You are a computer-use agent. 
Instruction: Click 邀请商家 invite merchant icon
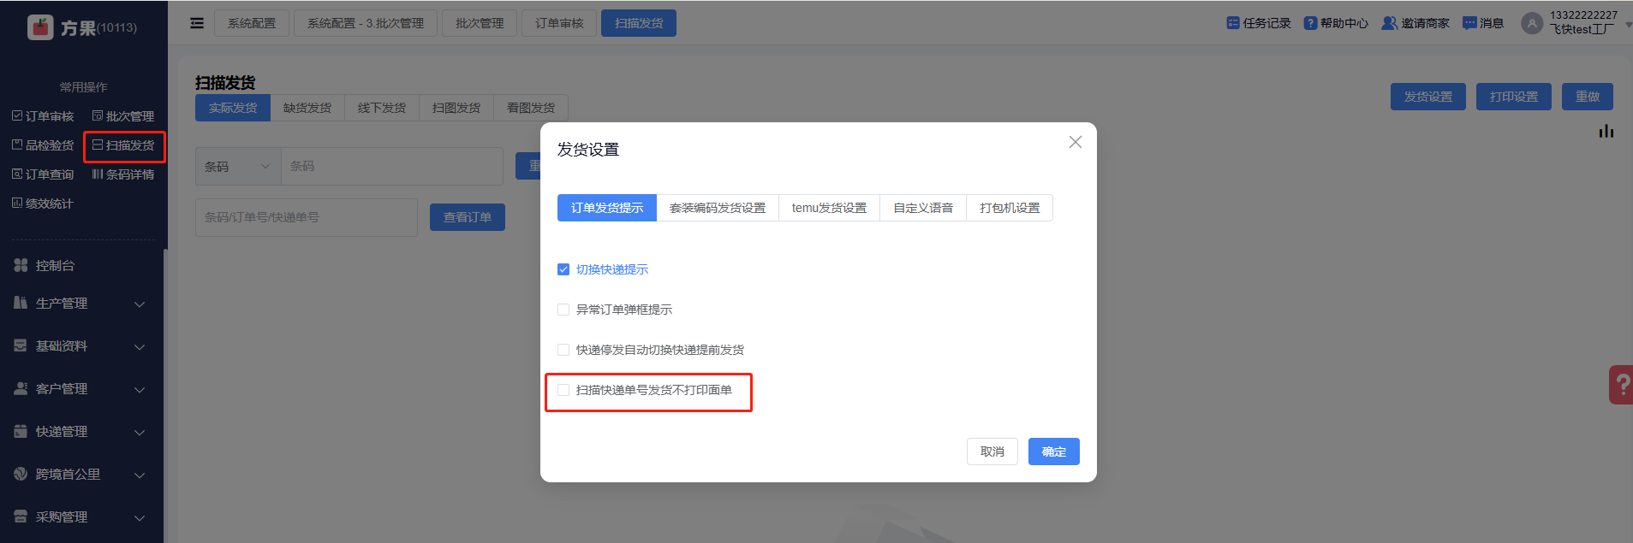click(1389, 23)
